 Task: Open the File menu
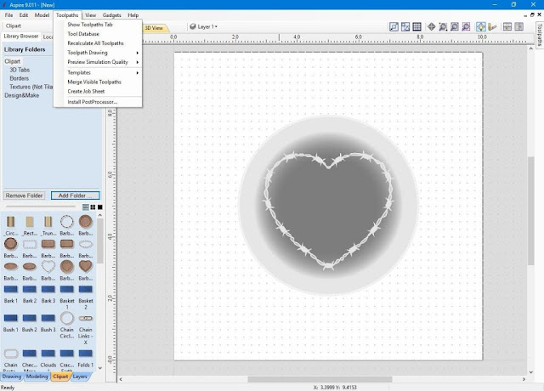pos(8,15)
